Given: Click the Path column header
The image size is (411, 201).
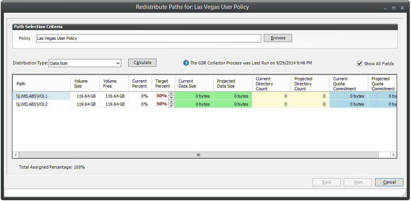Looking at the screenshot, I should coord(42,83).
